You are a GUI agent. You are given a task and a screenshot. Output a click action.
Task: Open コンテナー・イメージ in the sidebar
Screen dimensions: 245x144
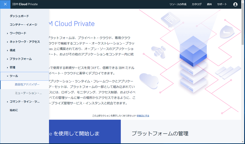24,24
